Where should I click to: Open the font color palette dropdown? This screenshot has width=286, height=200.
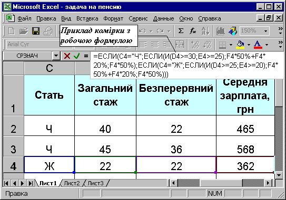(267, 45)
